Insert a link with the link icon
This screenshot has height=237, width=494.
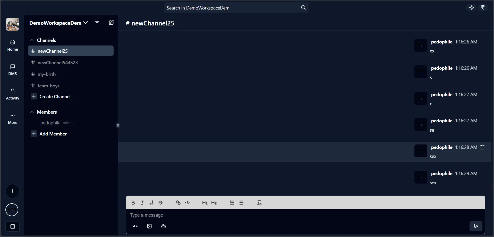(x=178, y=203)
